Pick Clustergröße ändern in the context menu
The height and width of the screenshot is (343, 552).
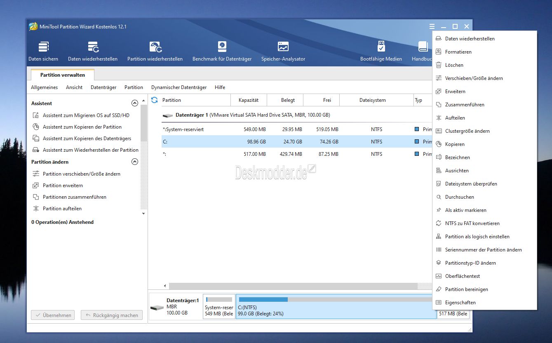point(484,131)
